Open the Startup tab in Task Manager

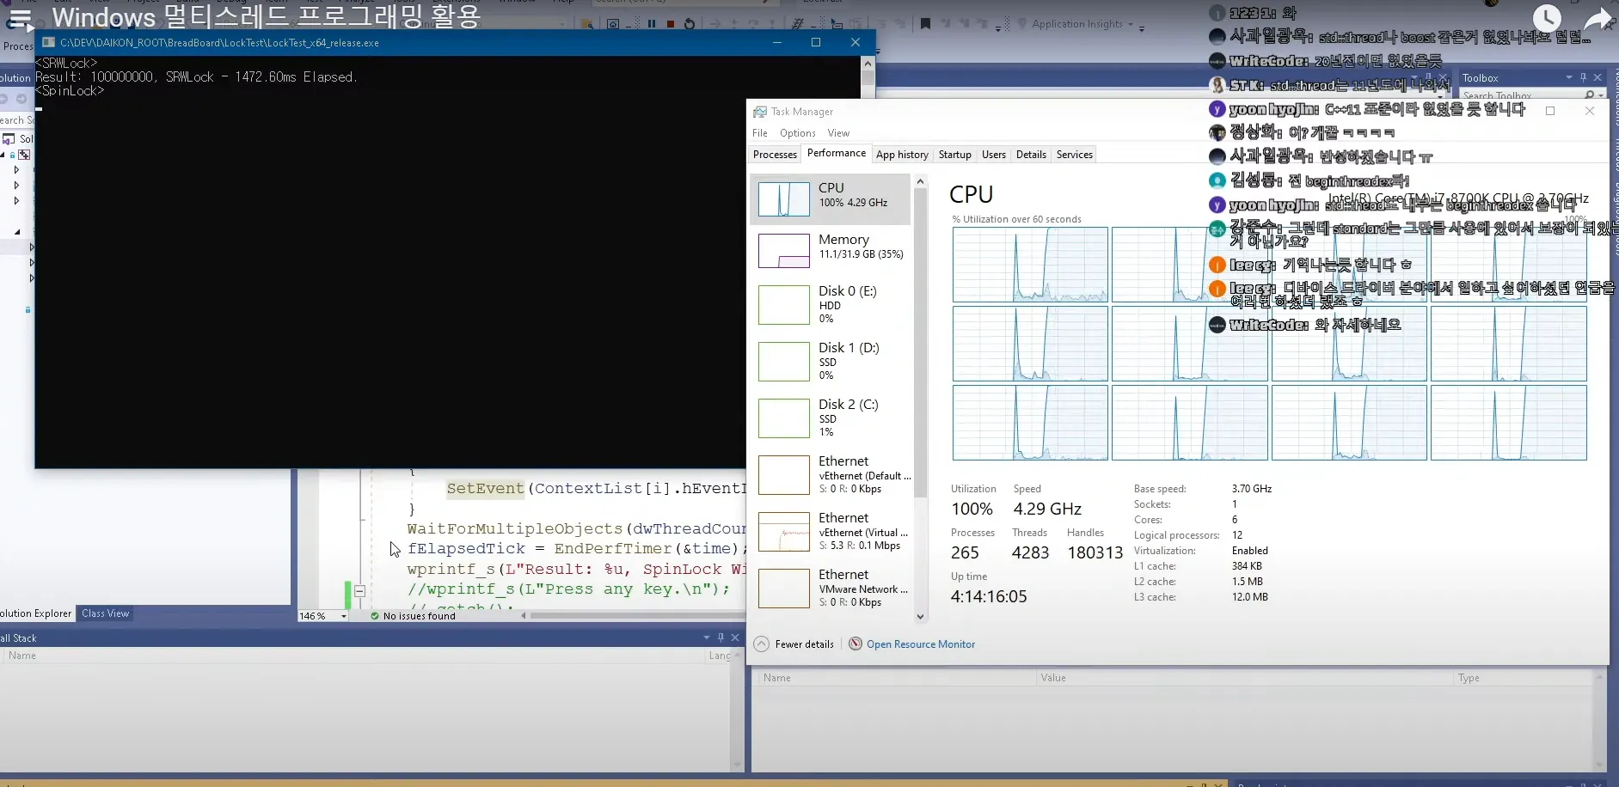pyautogui.click(x=954, y=155)
